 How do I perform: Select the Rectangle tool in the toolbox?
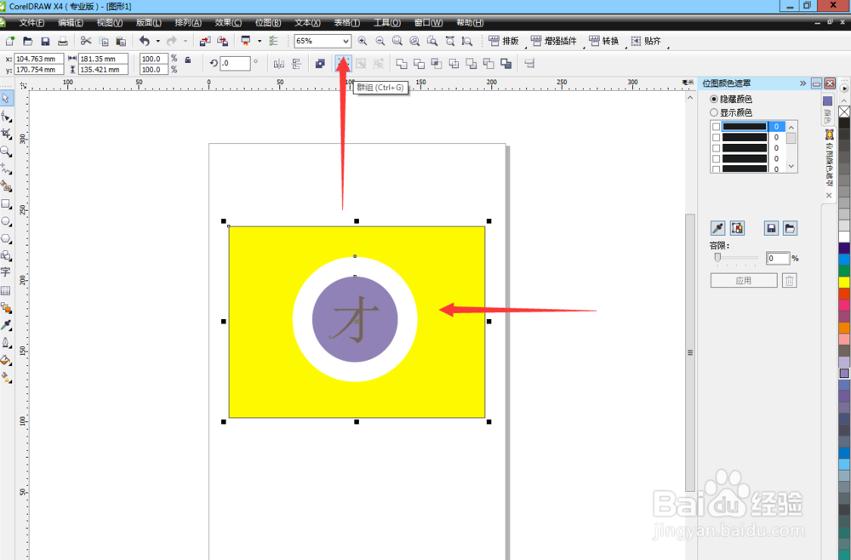tap(6, 204)
